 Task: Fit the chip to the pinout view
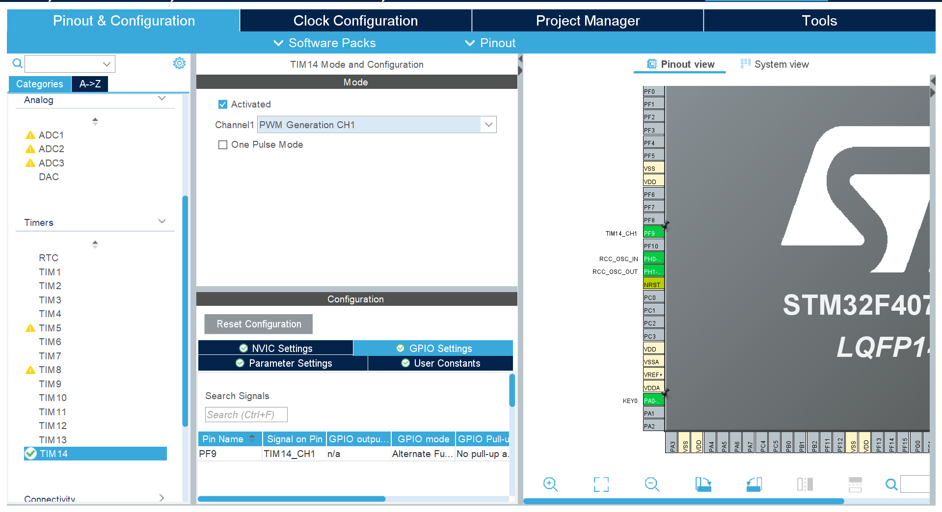(x=601, y=485)
